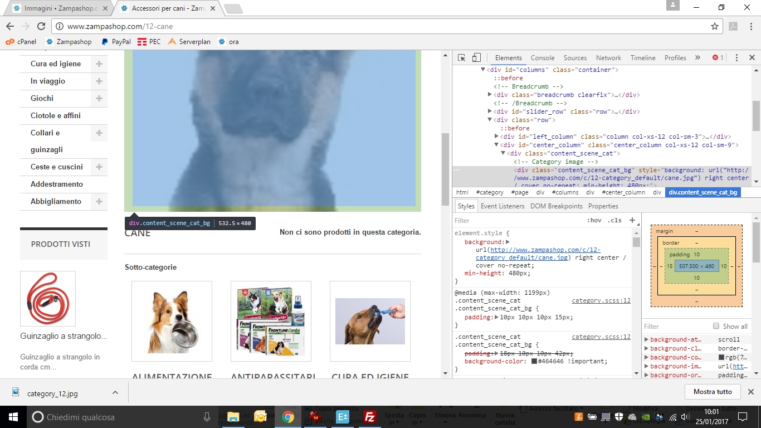Open the Event Listeners tab
Image resolution: width=761 pixels, height=428 pixels.
(503, 206)
